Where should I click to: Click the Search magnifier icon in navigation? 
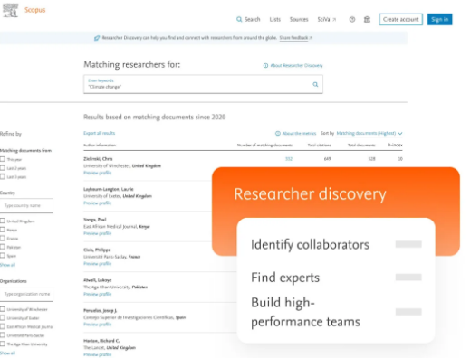pyautogui.click(x=239, y=19)
